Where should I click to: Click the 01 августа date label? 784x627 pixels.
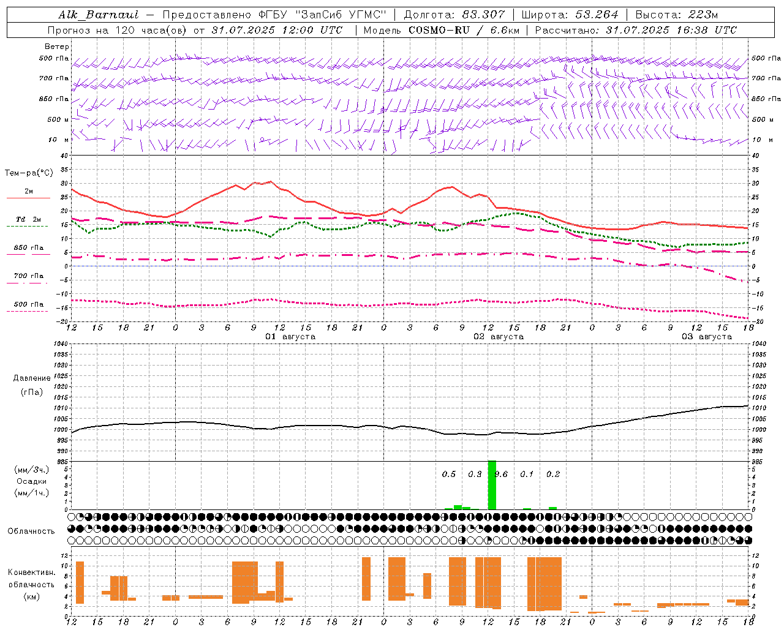click(x=290, y=337)
